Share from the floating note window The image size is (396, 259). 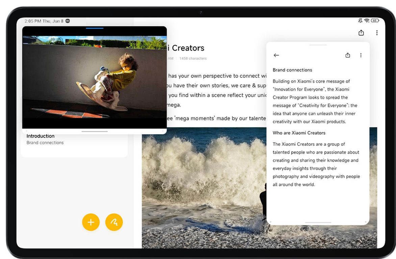348,55
